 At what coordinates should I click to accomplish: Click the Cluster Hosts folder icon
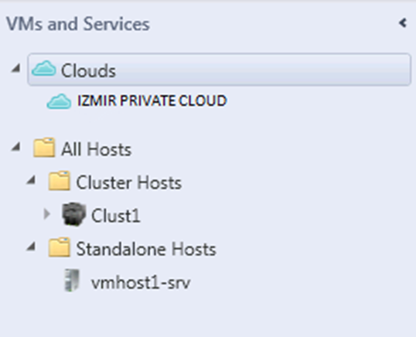60,181
